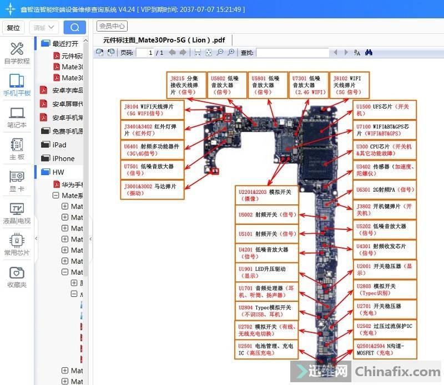Click the binoculars find icon

point(369,53)
